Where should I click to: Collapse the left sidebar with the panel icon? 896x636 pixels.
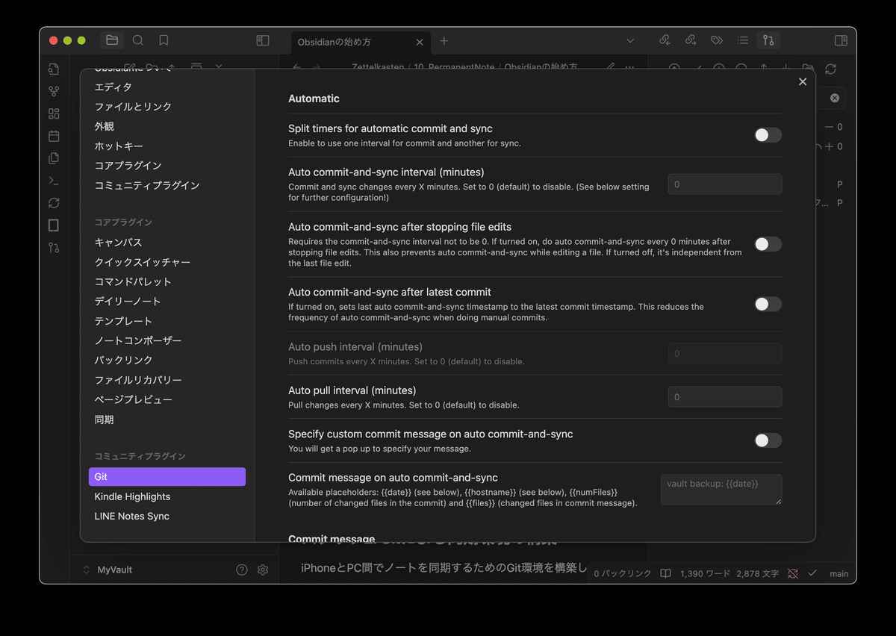[x=263, y=40]
